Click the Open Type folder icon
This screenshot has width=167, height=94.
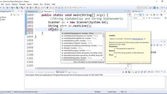tap(36, 8)
